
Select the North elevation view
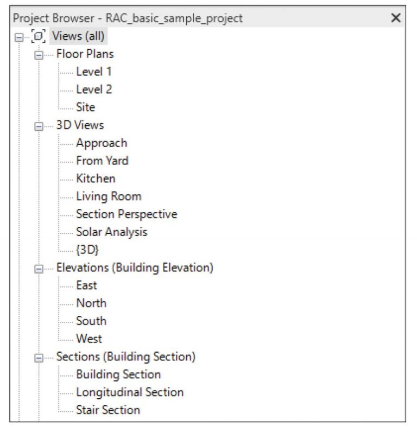(x=91, y=303)
